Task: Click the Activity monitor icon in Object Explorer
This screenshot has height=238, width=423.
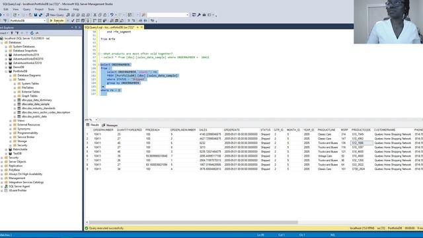Action: 37,33
